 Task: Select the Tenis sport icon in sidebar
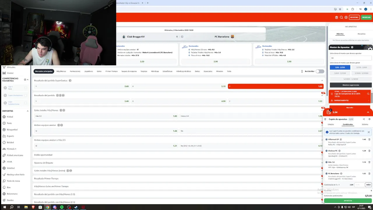4,123
